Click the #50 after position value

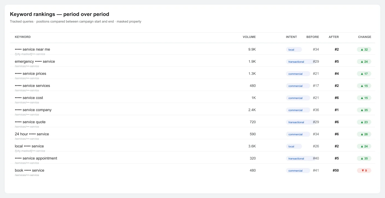[336, 170]
